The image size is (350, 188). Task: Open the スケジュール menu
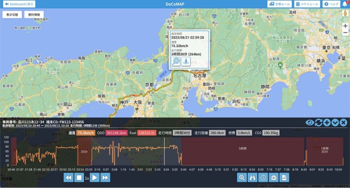307,4
